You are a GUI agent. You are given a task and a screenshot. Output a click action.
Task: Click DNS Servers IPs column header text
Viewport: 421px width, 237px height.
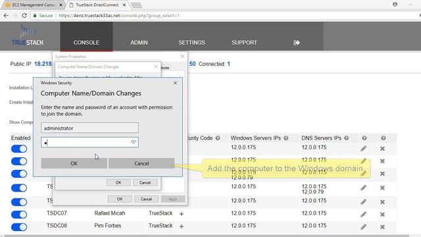(x=322, y=138)
